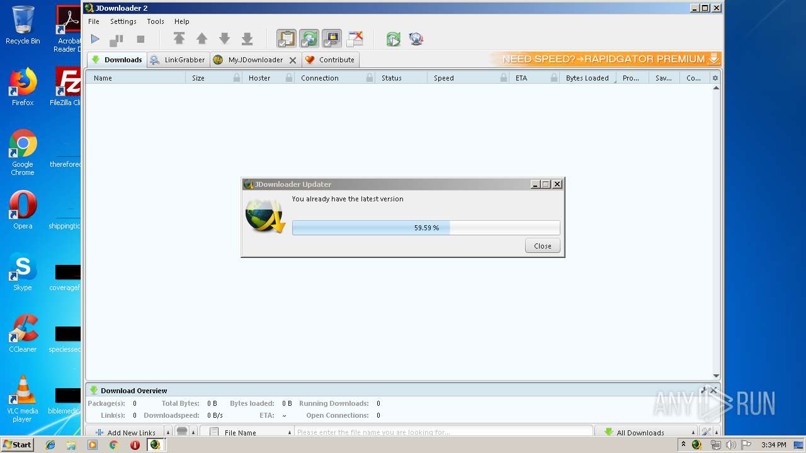Toggle clipboard observer

[x=287, y=39]
